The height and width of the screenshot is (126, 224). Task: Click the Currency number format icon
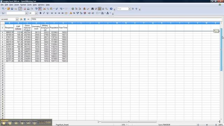point(71,13)
